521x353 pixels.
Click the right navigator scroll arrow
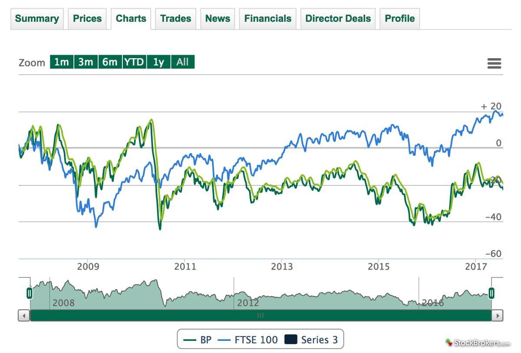[x=497, y=316]
